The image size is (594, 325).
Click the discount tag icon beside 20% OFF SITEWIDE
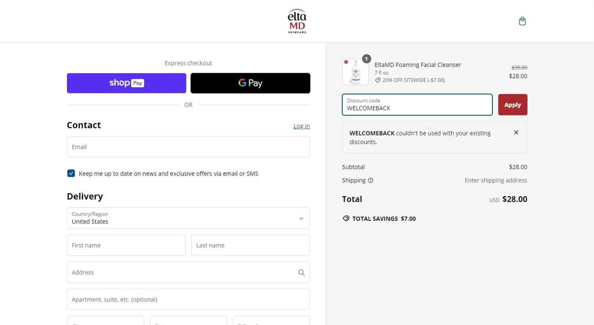[378, 80]
